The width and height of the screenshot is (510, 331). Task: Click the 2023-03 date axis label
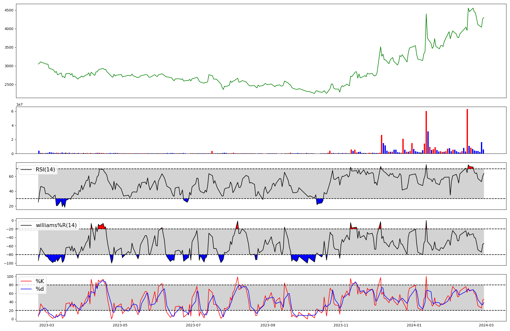[47, 325]
